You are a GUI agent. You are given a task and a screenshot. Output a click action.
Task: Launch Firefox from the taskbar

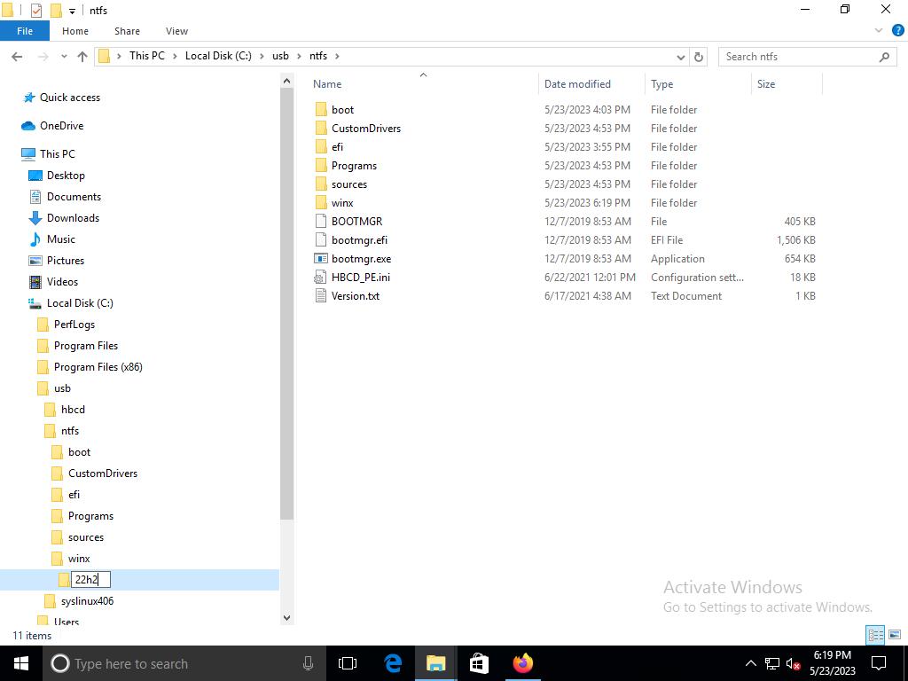click(523, 663)
